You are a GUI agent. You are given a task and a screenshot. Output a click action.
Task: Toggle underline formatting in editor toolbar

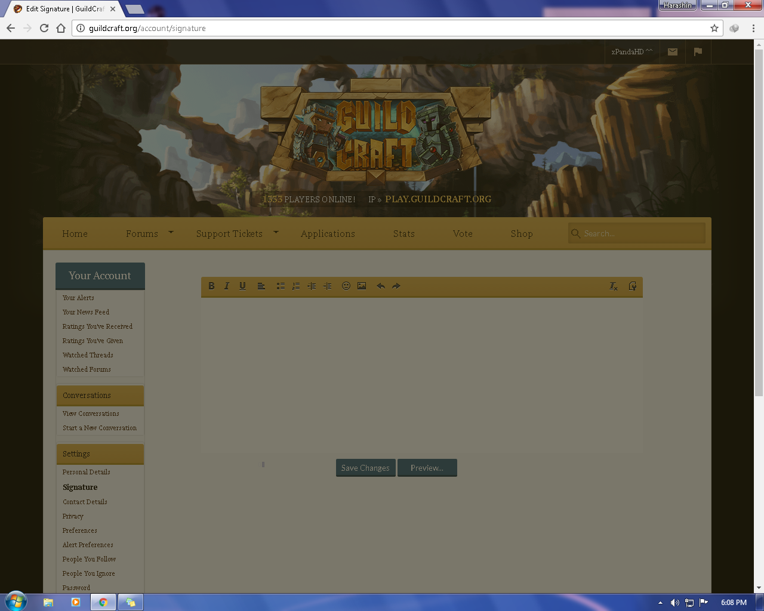(242, 286)
